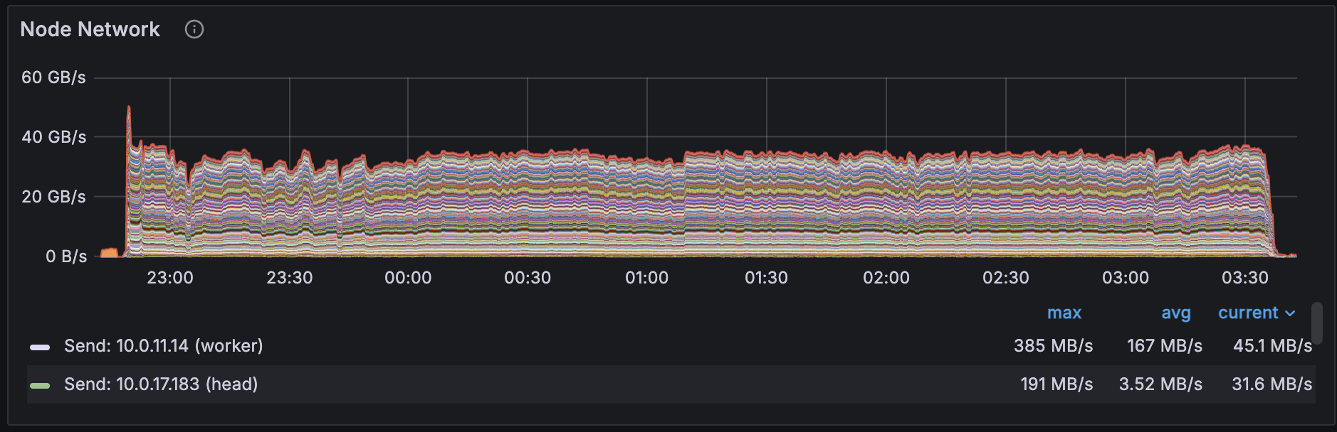Click the 191 MB/s max value

tap(1057, 384)
